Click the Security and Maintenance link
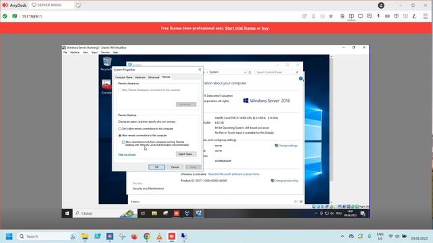Screen dimensions: 433x243 click(148, 189)
